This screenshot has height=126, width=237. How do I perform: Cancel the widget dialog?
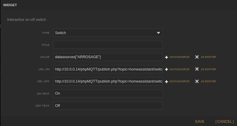pyautogui.click(x=225, y=122)
